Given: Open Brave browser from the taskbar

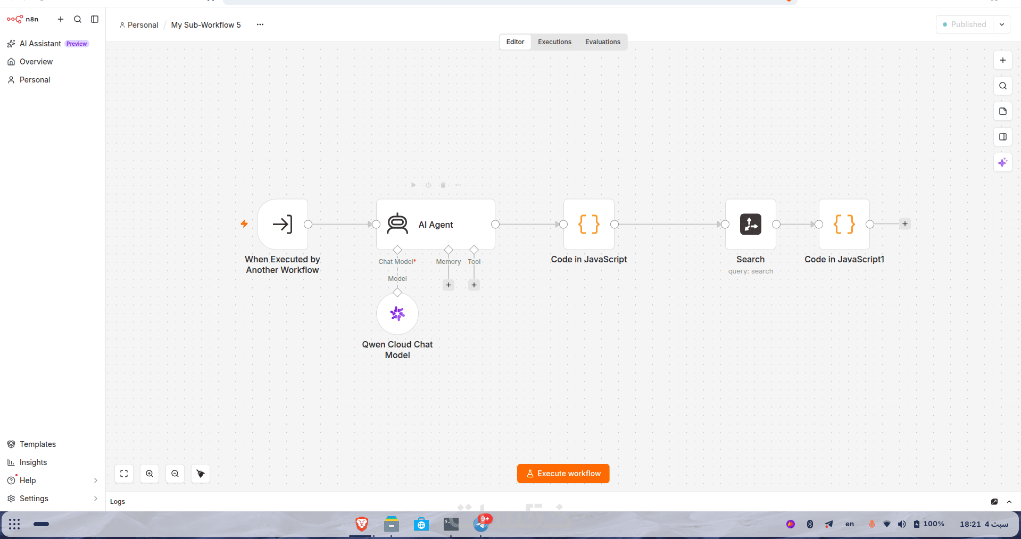Looking at the screenshot, I should coord(362,524).
